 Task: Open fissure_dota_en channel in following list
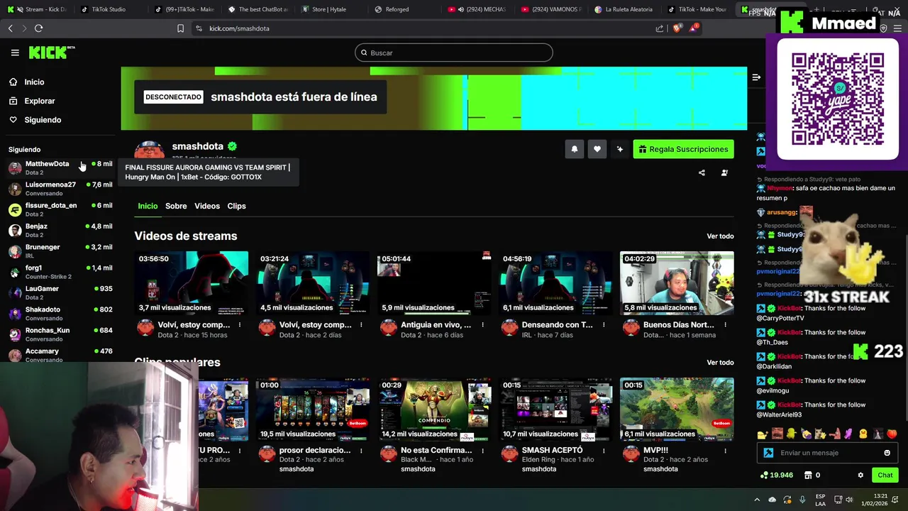click(60, 209)
